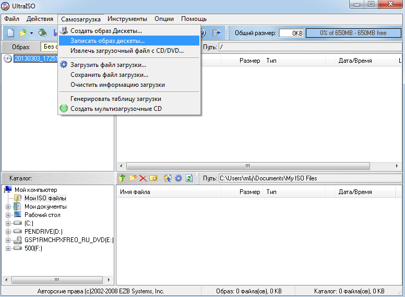
Task: Click the Мои ISO файлы folder icon
Action: pos(18,198)
